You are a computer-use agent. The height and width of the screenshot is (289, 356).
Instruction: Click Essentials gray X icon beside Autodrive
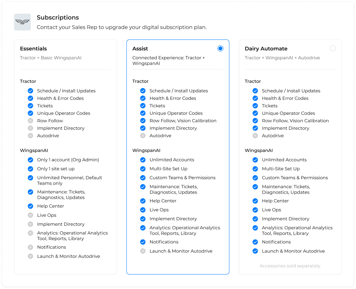pyautogui.click(x=30, y=136)
